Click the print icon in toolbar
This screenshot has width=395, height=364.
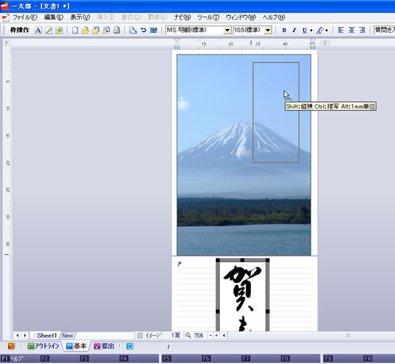pos(117,30)
